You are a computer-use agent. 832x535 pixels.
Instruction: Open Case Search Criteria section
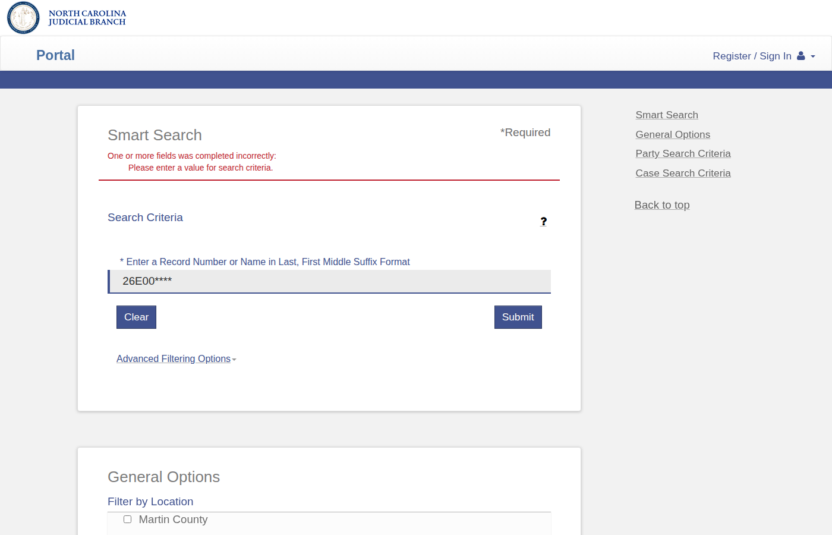coord(683,173)
